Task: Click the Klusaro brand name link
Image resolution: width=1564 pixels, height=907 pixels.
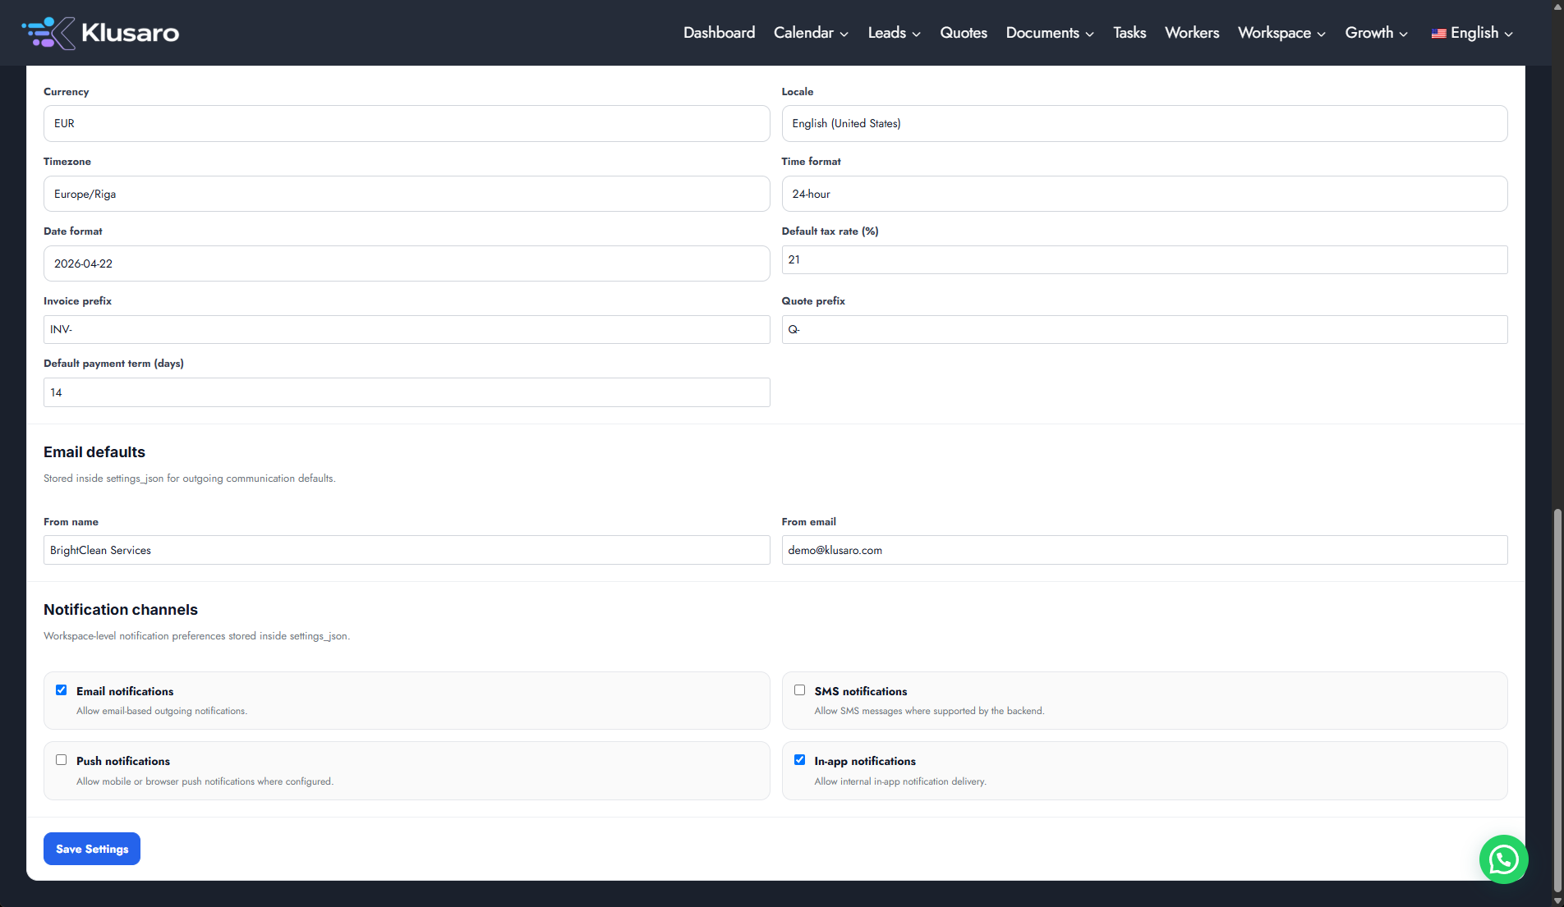Action: (x=130, y=33)
